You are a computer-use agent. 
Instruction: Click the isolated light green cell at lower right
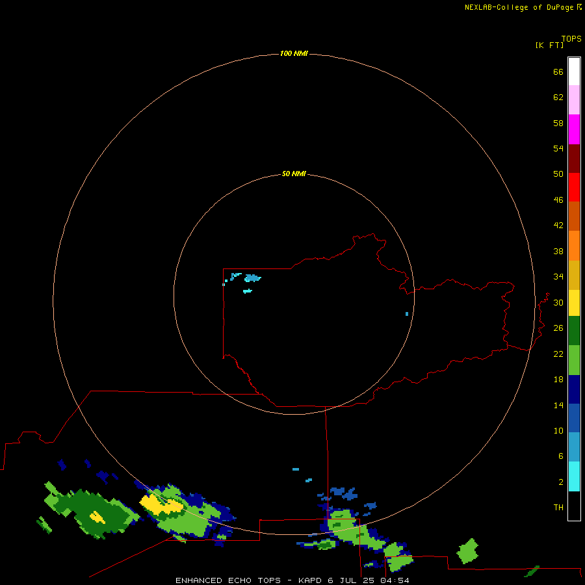click(x=467, y=551)
